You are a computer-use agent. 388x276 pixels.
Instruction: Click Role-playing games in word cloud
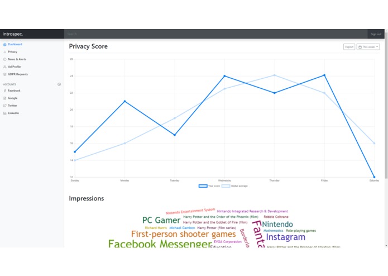[x=301, y=231]
